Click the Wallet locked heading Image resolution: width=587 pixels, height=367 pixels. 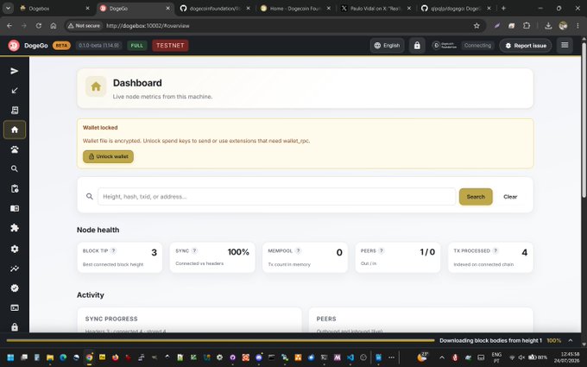(100, 127)
